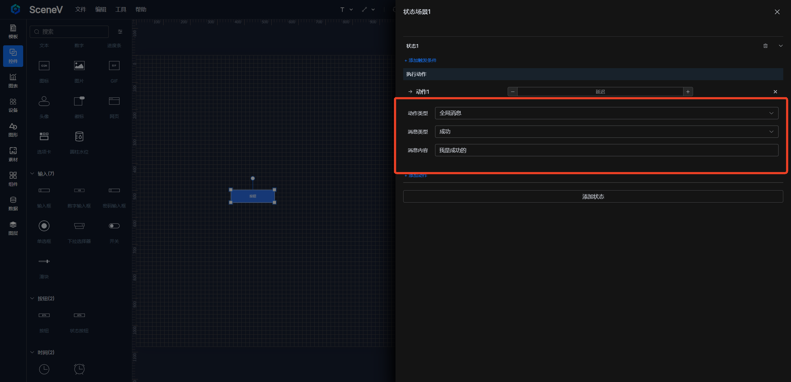Open the 设备 devices sidebar panel
791x382 pixels.
13,105
